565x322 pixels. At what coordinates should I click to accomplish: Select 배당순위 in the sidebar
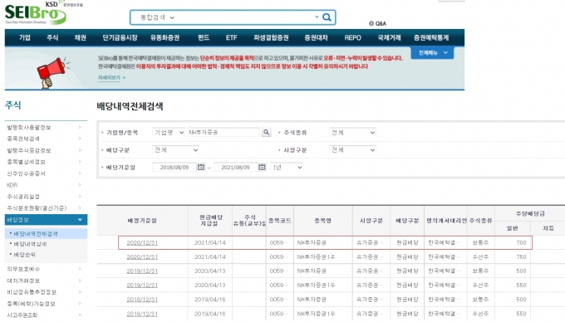(24, 254)
